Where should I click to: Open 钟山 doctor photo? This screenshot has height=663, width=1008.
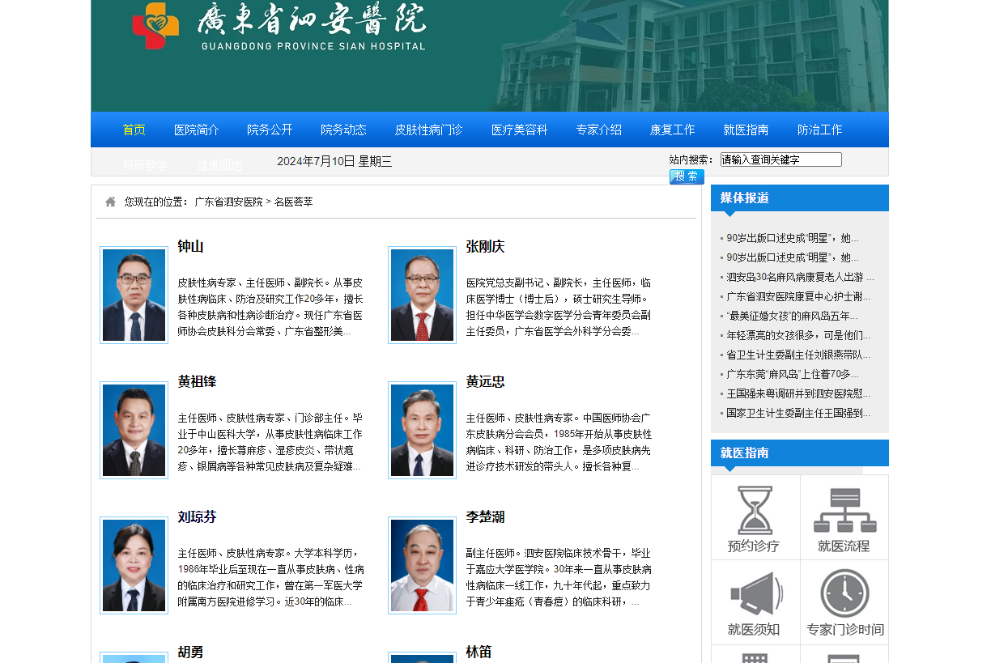click(134, 295)
